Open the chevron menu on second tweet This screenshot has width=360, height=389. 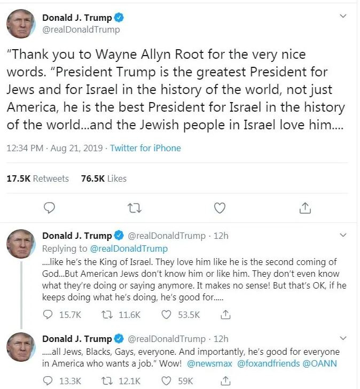[343, 235]
